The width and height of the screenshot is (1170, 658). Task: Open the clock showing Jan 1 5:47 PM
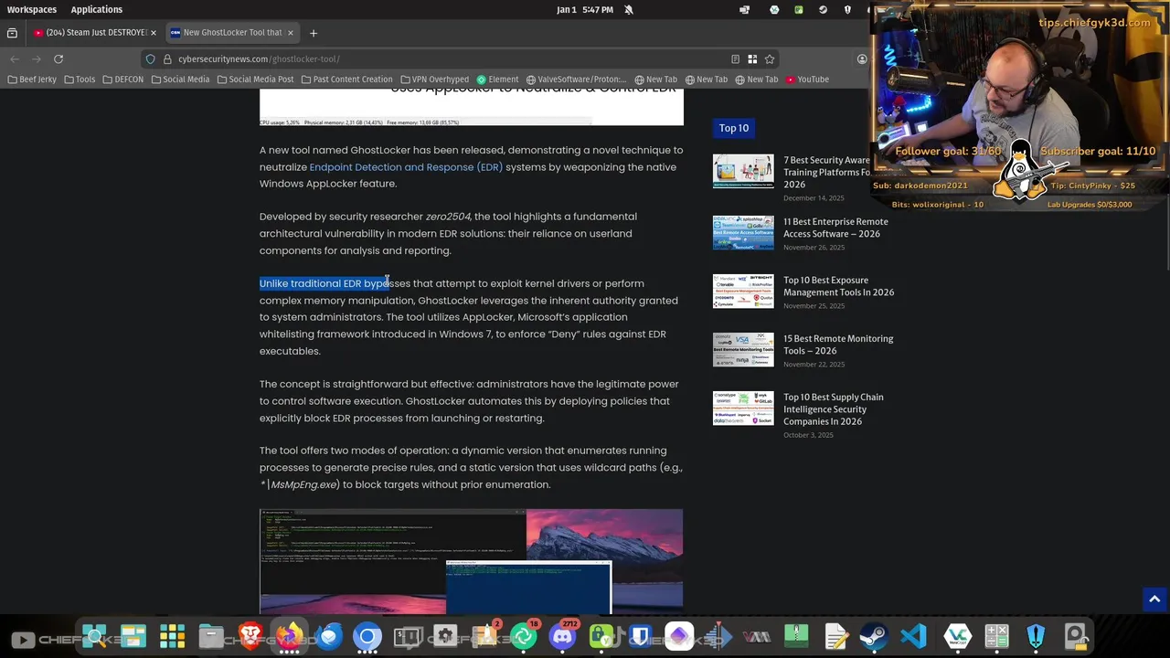click(585, 9)
